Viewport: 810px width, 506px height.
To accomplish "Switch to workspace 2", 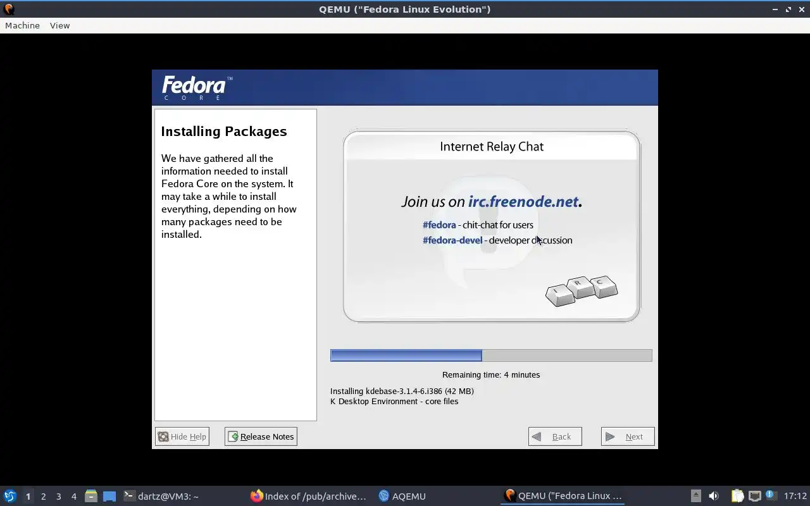I will click(x=43, y=497).
